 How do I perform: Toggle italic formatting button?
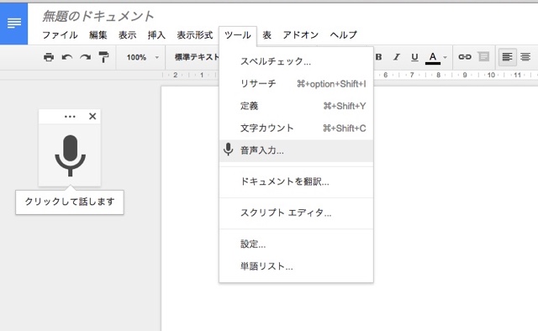[x=397, y=57]
